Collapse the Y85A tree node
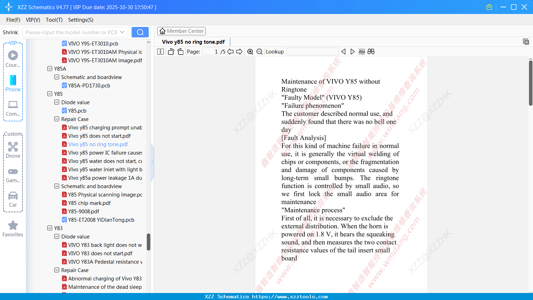Image resolution: width=533 pixels, height=300 pixels. [50, 69]
